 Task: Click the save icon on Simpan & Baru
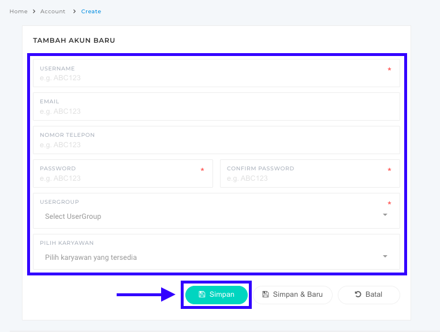point(266,294)
